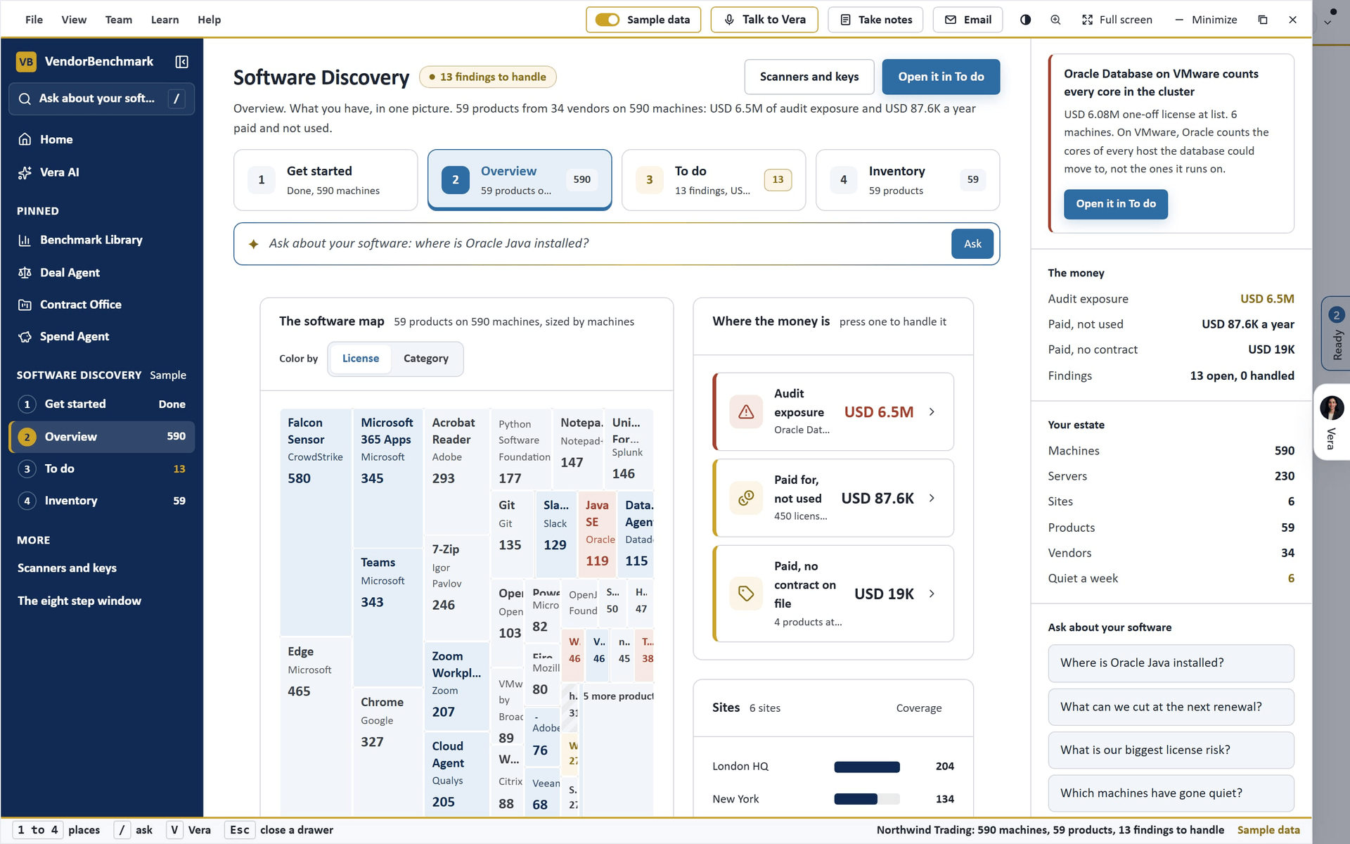
Task: Click Open it in To do in Oracle card
Action: [x=1115, y=204]
